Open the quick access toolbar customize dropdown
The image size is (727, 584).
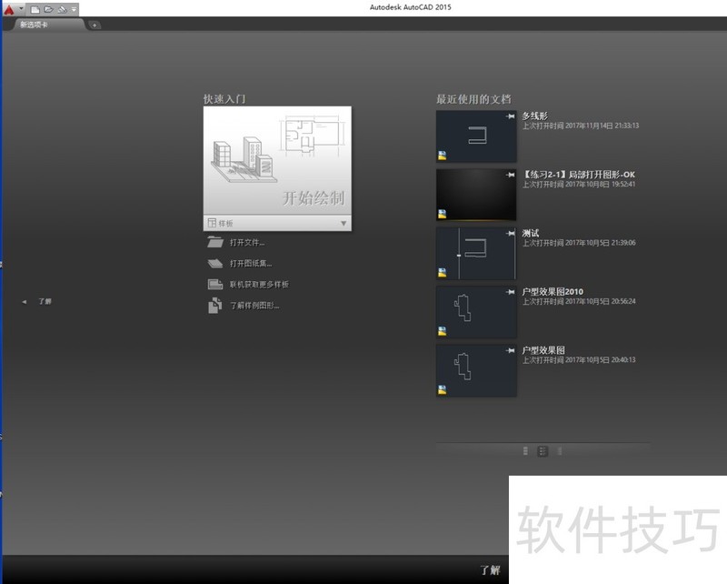pos(74,8)
